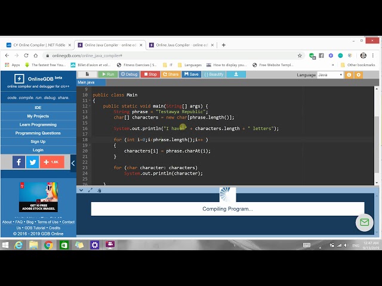382x286 pixels.
Task: Click the console copy icon
Action: pos(99,191)
